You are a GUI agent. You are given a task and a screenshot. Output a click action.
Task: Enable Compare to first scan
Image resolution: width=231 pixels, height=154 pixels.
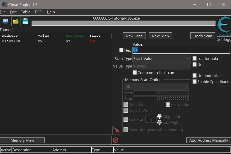click(x=135, y=72)
